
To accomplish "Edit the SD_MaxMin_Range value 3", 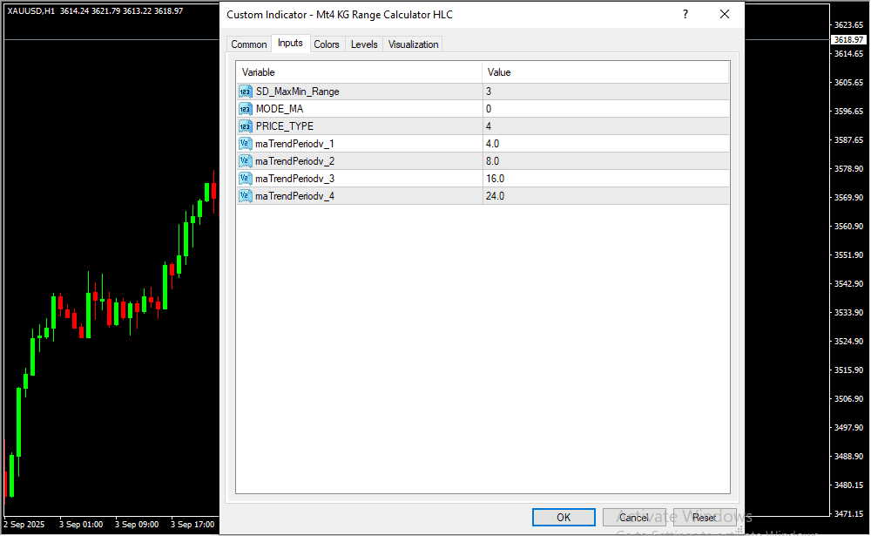I will (605, 92).
